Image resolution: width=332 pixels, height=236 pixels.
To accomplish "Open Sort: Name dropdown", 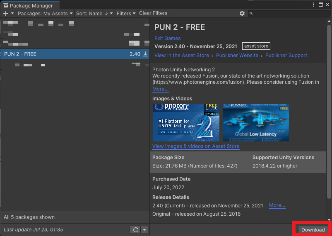I will point(94,13).
